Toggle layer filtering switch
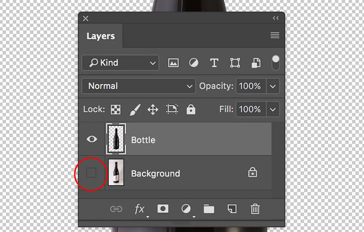Screen dimensions: 364x232 click(276, 62)
